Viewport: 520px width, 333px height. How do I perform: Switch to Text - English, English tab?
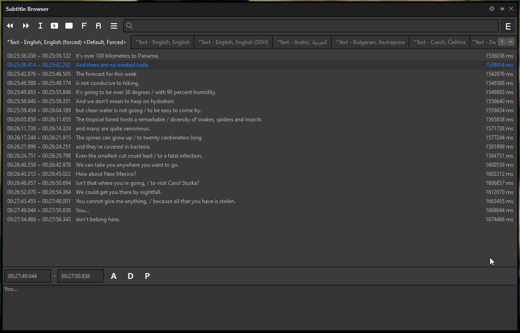point(162,42)
